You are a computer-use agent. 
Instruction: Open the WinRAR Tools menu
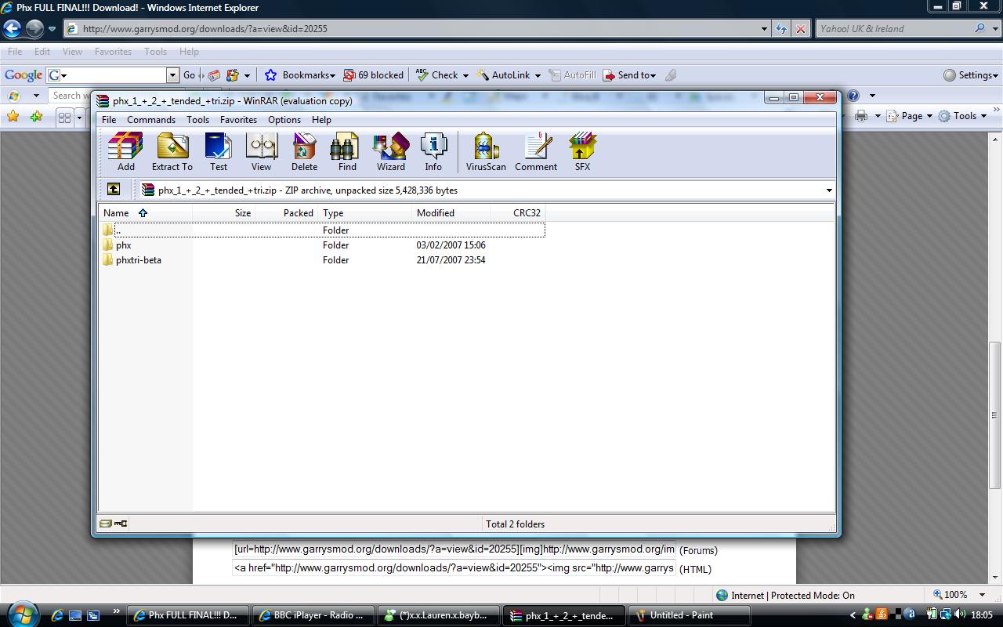pos(197,120)
